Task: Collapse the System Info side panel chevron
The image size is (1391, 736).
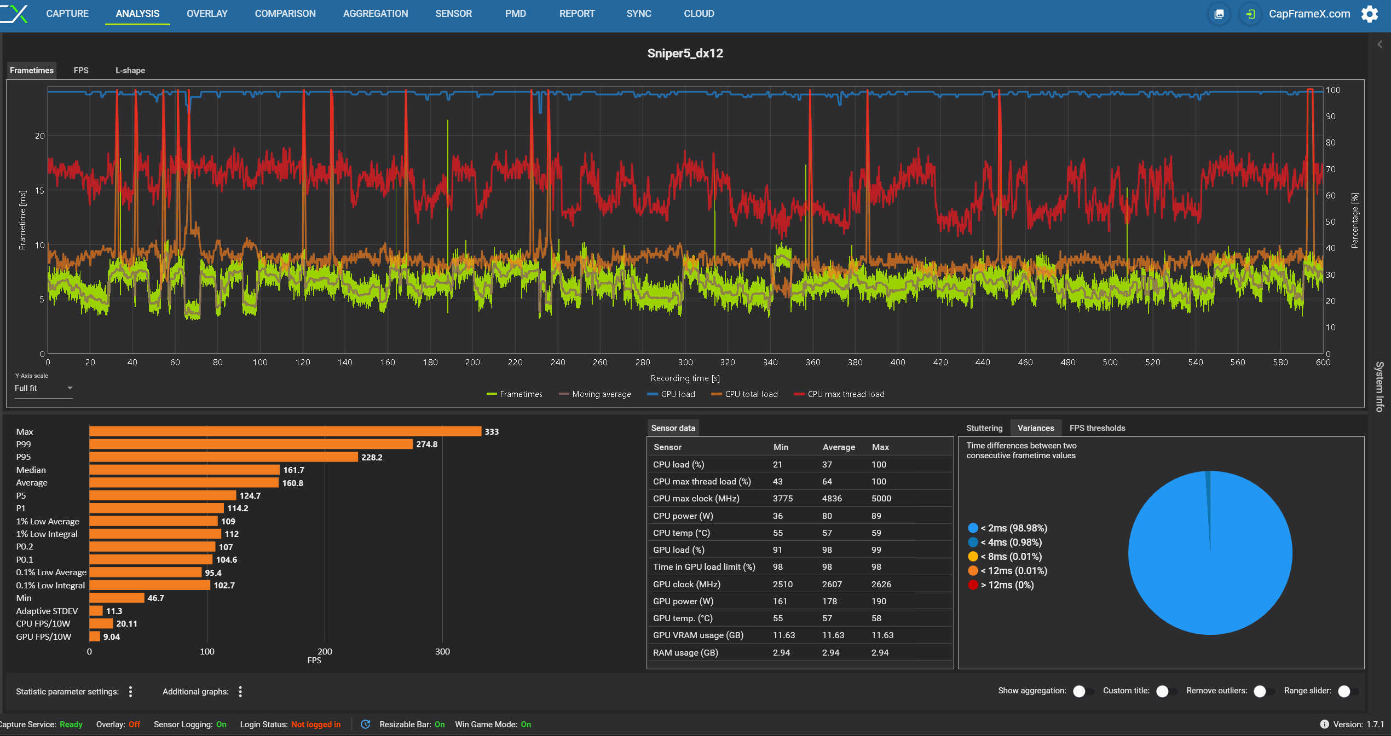Action: pyautogui.click(x=1380, y=44)
